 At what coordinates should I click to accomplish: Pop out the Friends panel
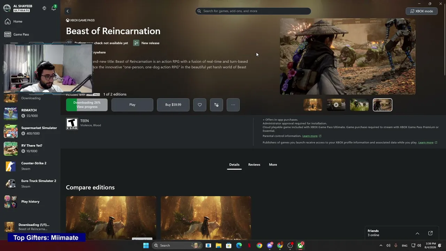click(x=430, y=233)
